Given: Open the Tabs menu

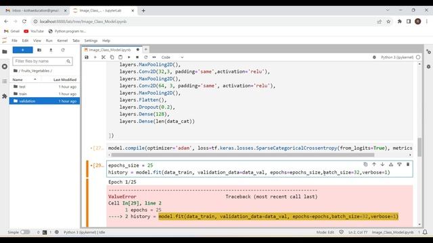Looking at the screenshot, I should click(76, 40).
